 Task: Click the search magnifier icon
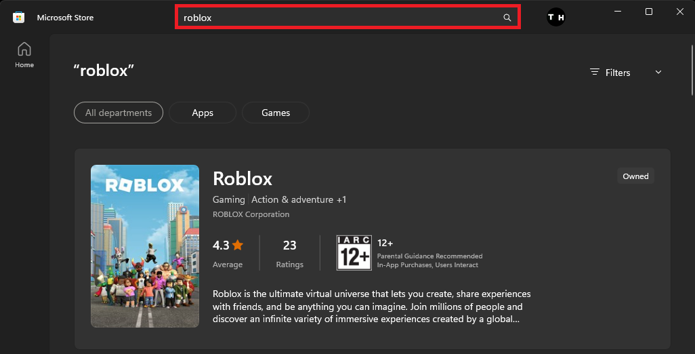coord(507,18)
